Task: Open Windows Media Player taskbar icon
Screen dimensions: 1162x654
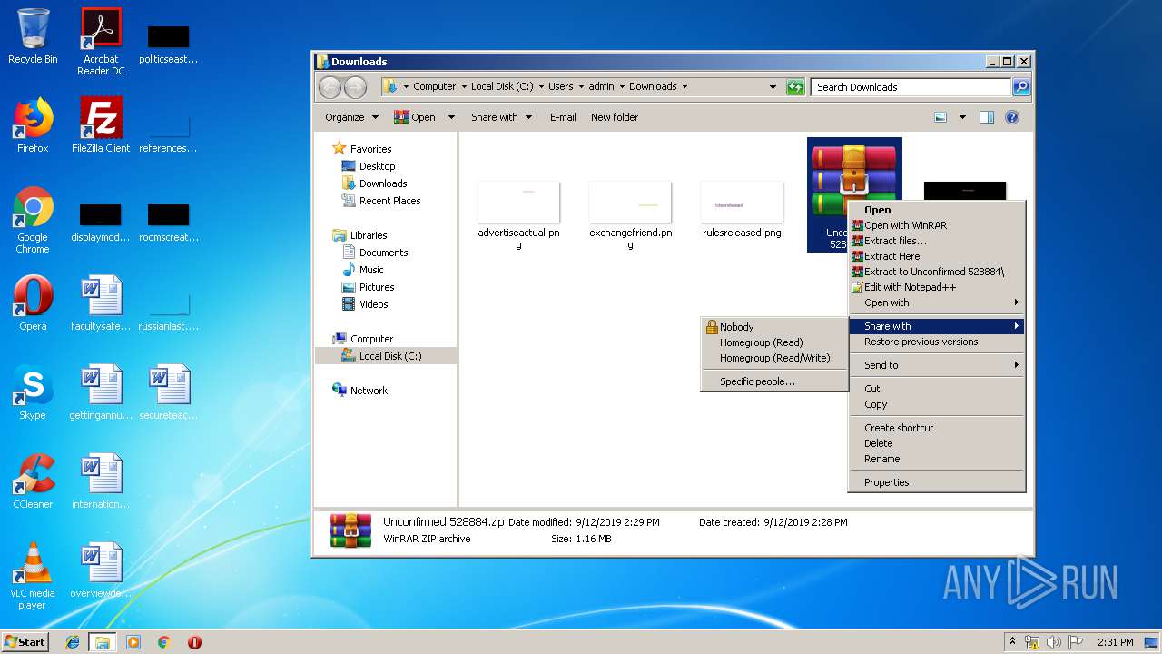Action: tap(133, 642)
